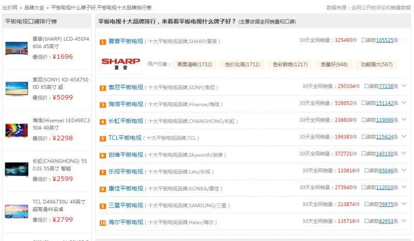This screenshot has width=414, height=241.
Task: Expand the 乐视平板电视 row chevron
Action: 404,170
